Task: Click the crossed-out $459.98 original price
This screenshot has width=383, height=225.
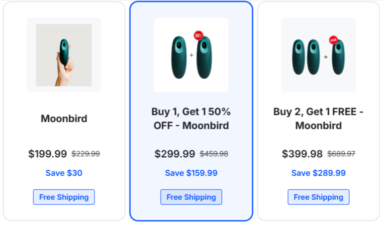Action: 214,154
